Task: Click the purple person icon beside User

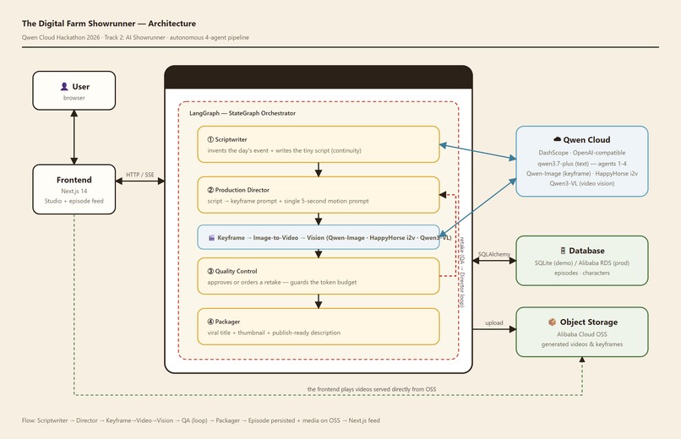Action: coord(64,87)
